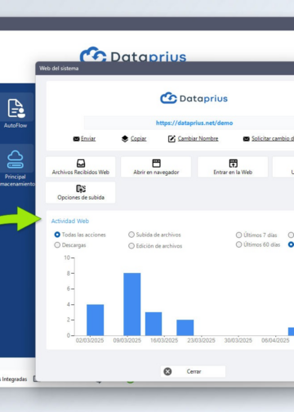Viewport: 294px width, 412px height.
Task: Select Últimos 7 días radio button
Action: point(238,235)
